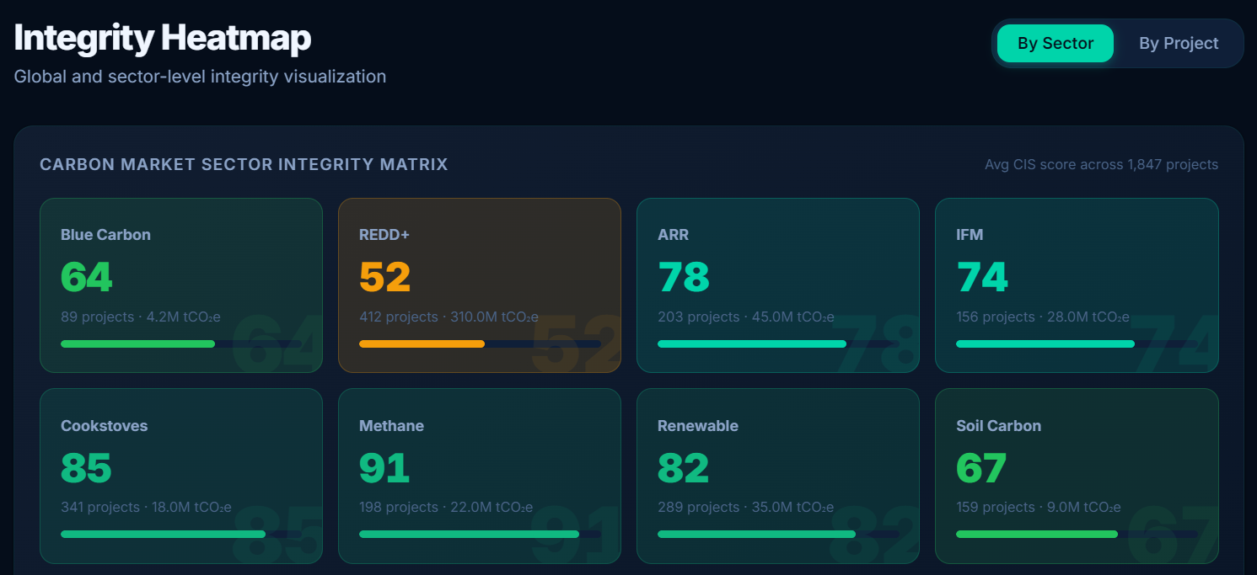Click the Carbon Market Sector Integrity Matrix heading
1257x575 pixels.
pos(244,164)
